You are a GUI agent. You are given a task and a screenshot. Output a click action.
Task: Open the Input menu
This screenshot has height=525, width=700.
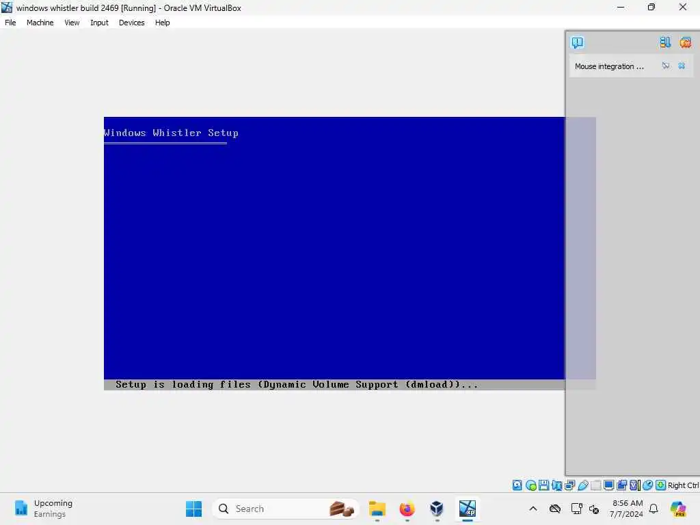coord(99,23)
